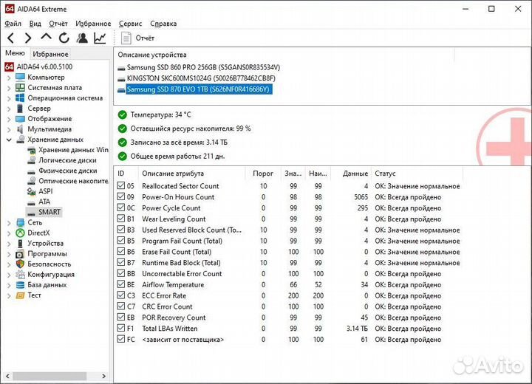
Task: Switch to the Избранное tab
Action: pyautogui.click(x=50, y=54)
